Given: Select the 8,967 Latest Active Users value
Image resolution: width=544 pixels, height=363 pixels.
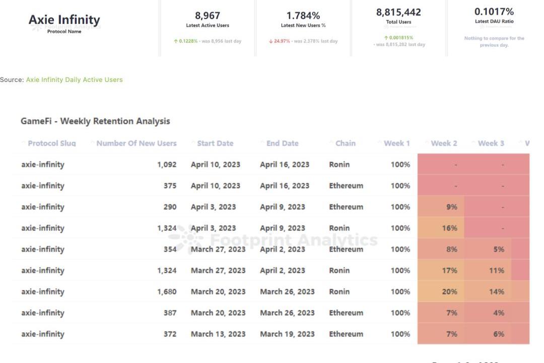Looking at the screenshot, I should pyautogui.click(x=208, y=16).
